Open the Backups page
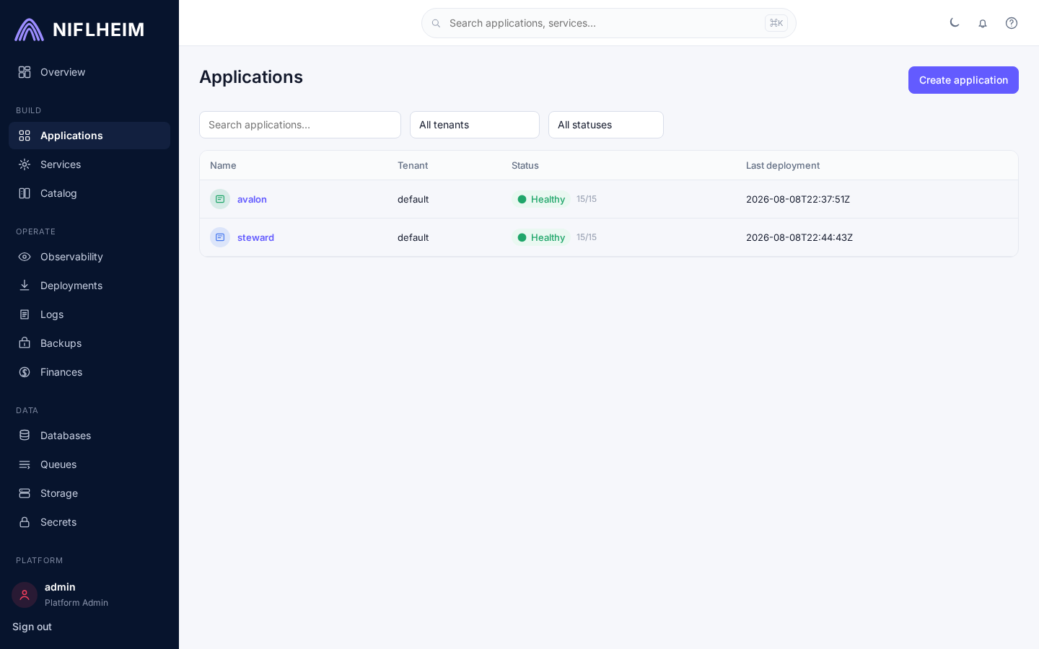The height and width of the screenshot is (649, 1039). pyautogui.click(x=89, y=343)
